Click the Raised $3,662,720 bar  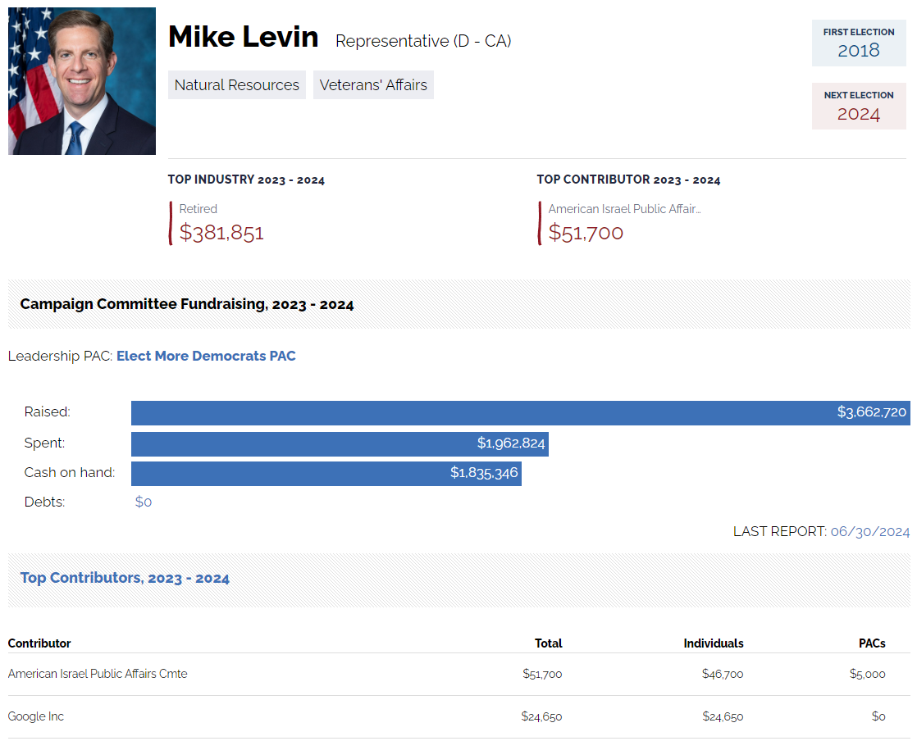tap(520, 412)
